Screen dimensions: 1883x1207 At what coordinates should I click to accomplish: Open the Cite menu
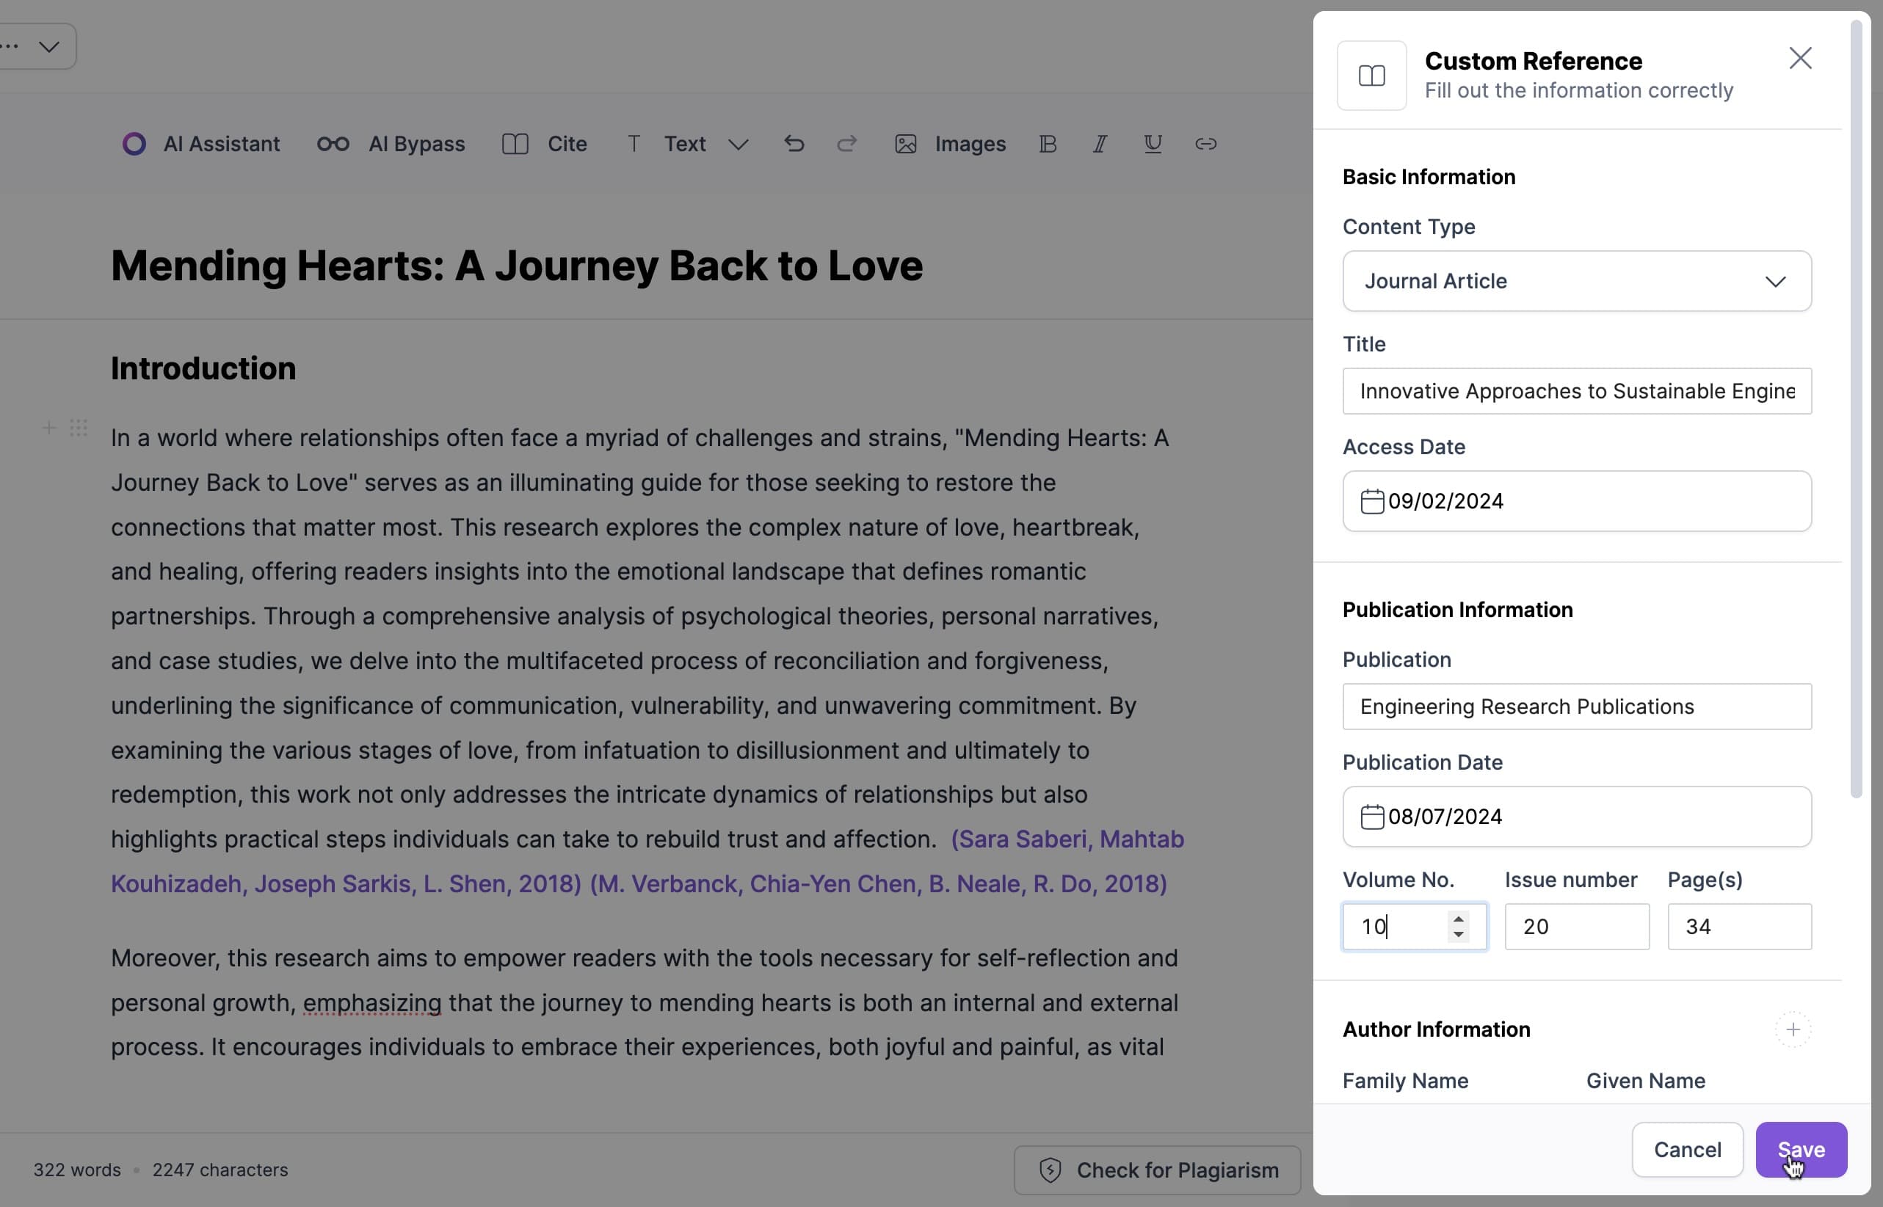(544, 143)
